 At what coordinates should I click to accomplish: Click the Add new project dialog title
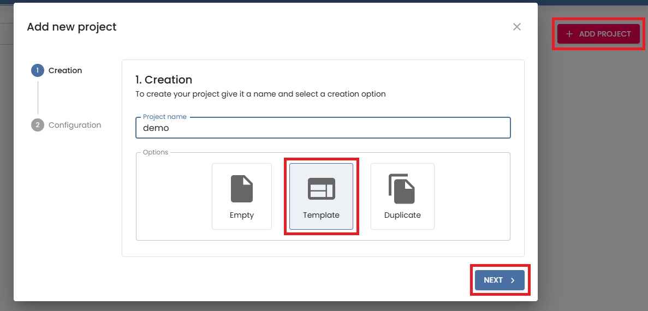click(x=72, y=27)
